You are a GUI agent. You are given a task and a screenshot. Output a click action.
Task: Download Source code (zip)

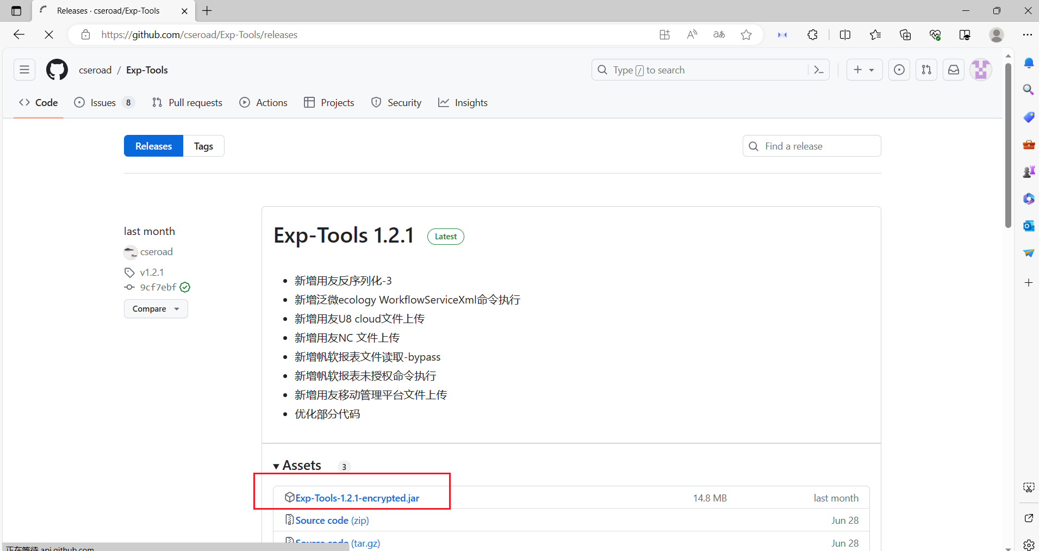(332, 521)
